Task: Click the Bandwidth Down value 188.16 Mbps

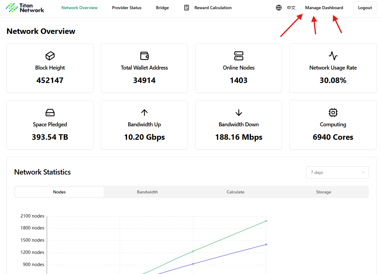Action: coord(239,137)
